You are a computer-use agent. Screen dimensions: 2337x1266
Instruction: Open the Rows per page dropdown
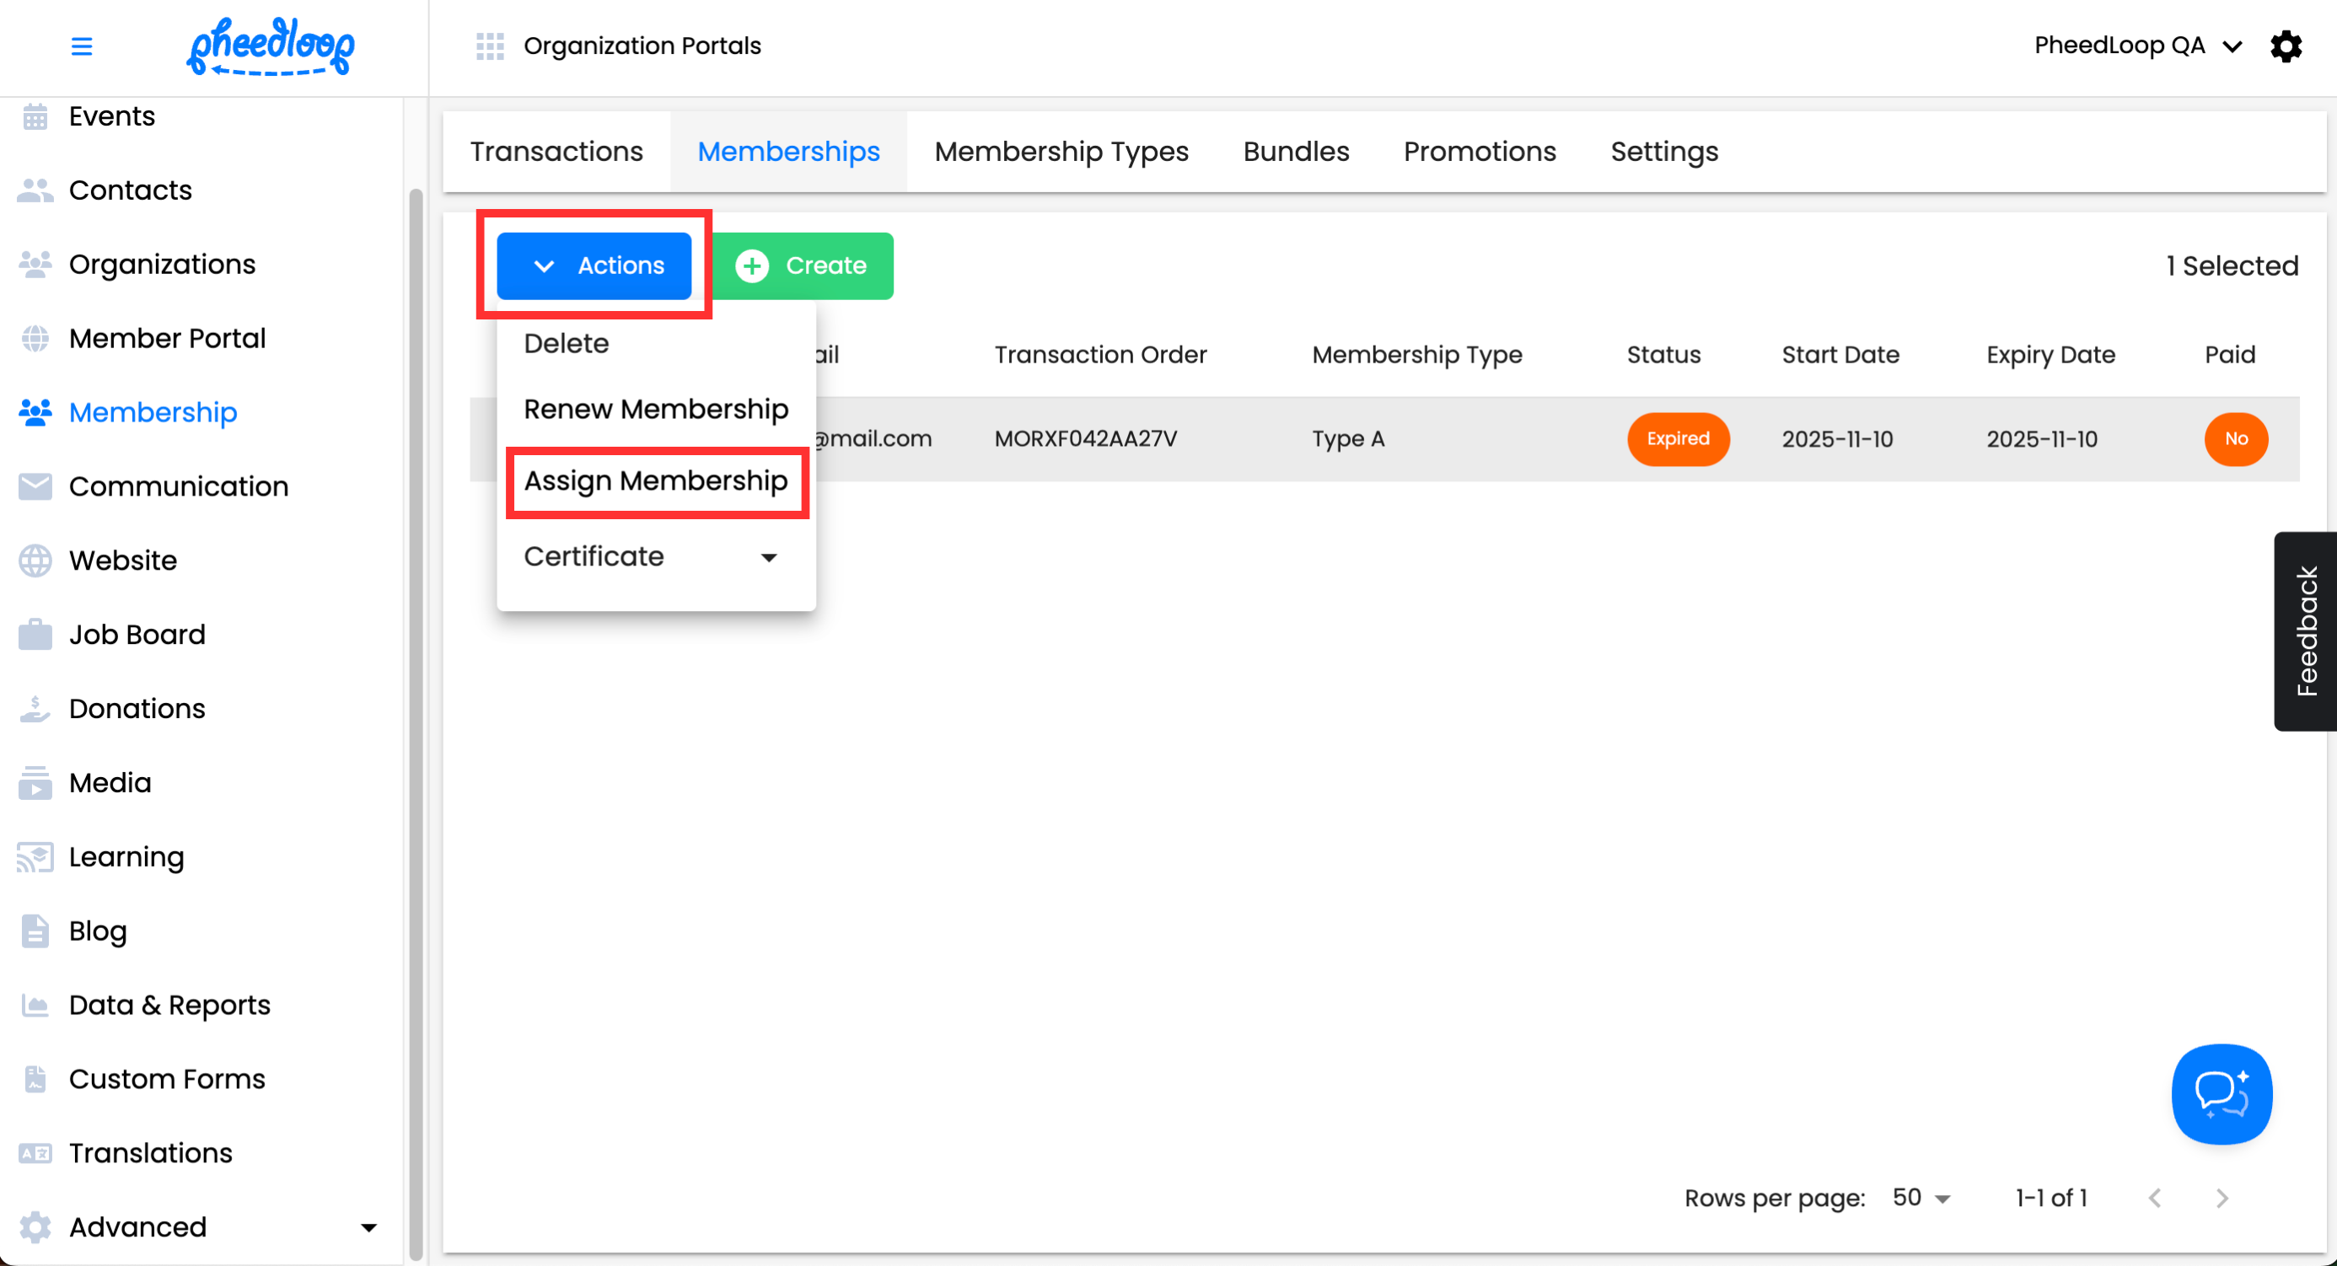coord(1921,1198)
